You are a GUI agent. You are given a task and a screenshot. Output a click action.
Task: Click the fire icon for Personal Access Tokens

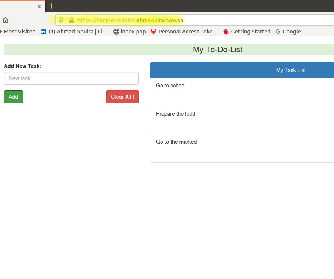tap(153, 31)
